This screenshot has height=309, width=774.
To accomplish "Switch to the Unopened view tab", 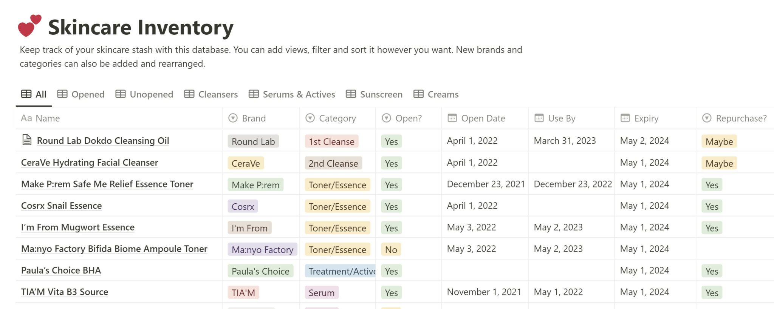I will [151, 94].
